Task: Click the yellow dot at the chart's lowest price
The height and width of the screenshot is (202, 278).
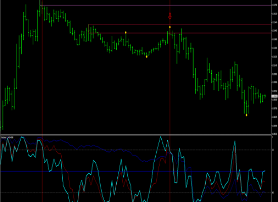Action: point(247,115)
